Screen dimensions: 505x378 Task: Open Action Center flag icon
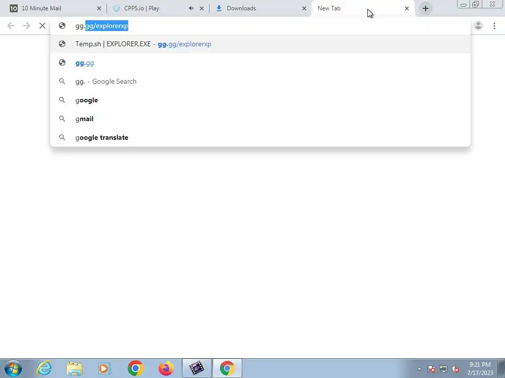[432, 369]
